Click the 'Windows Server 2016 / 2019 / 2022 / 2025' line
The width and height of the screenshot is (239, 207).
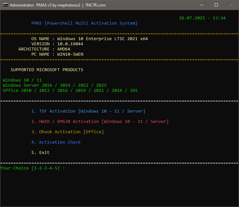[54, 85]
